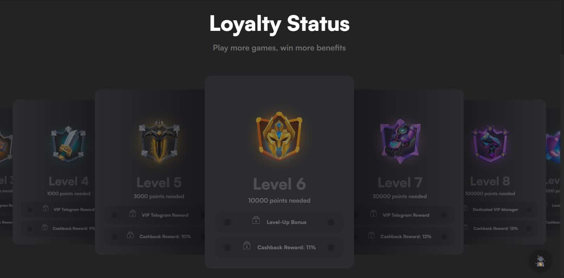Click lock icon next to Level 5 VIP Telegram Reward
This screenshot has height=278, width=564.
click(132, 213)
